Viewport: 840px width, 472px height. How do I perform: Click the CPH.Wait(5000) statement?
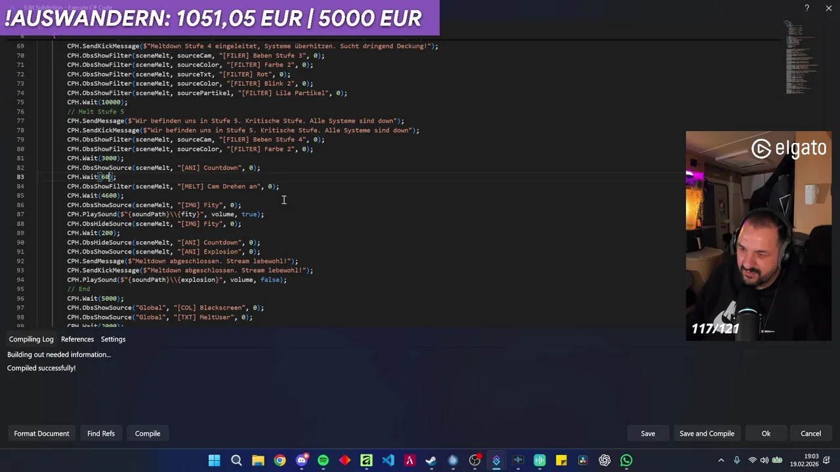95,298
